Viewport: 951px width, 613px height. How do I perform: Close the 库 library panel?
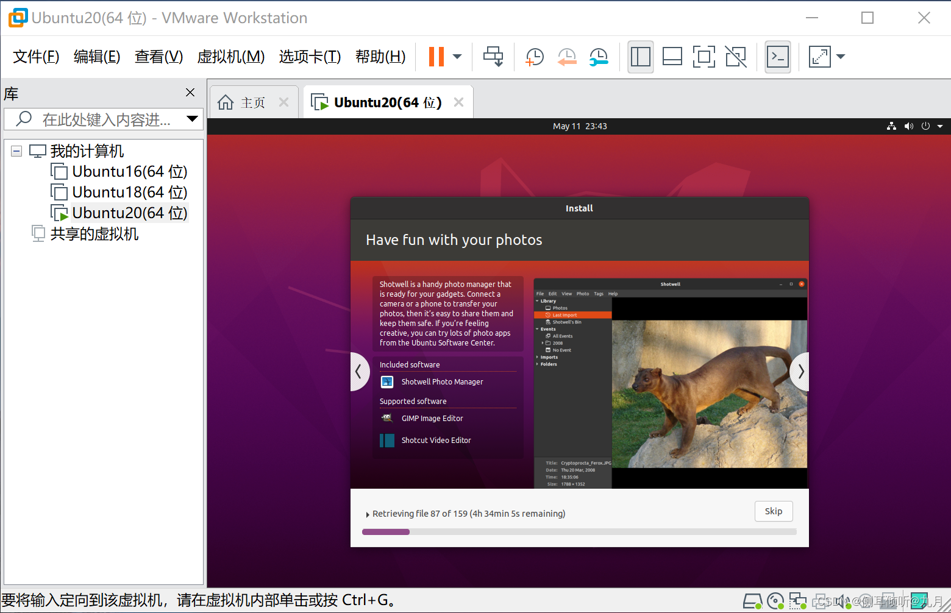(190, 92)
